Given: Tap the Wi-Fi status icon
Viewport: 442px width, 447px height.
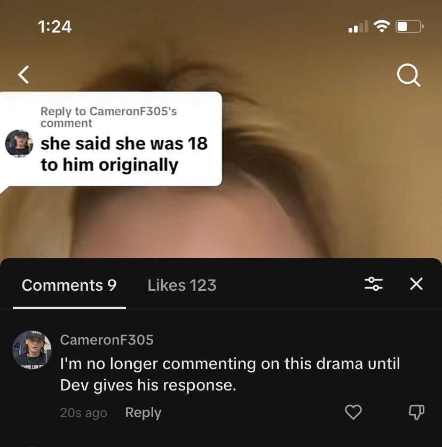Looking at the screenshot, I should 382,27.
